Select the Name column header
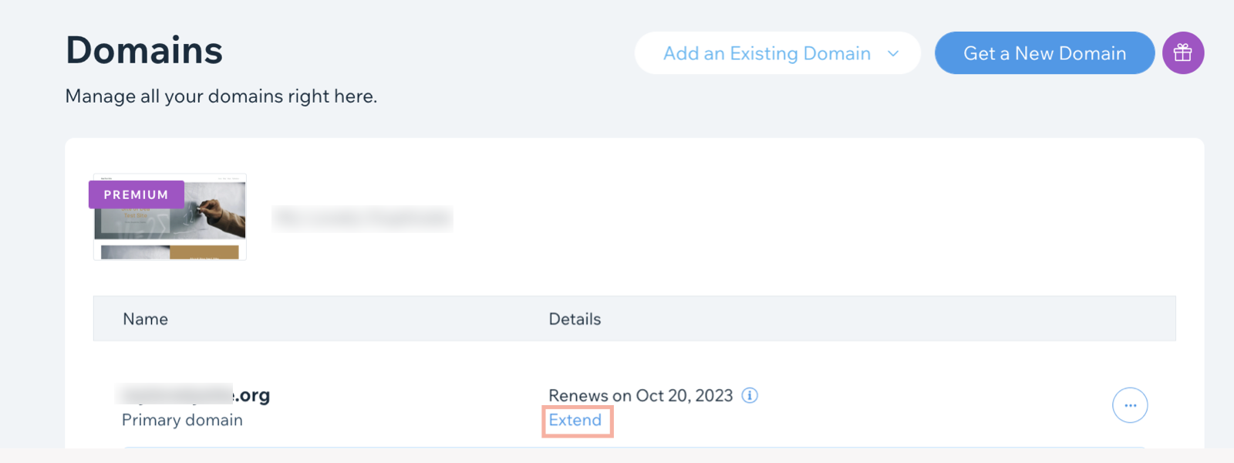1234x463 pixels. tap(145, 319)
